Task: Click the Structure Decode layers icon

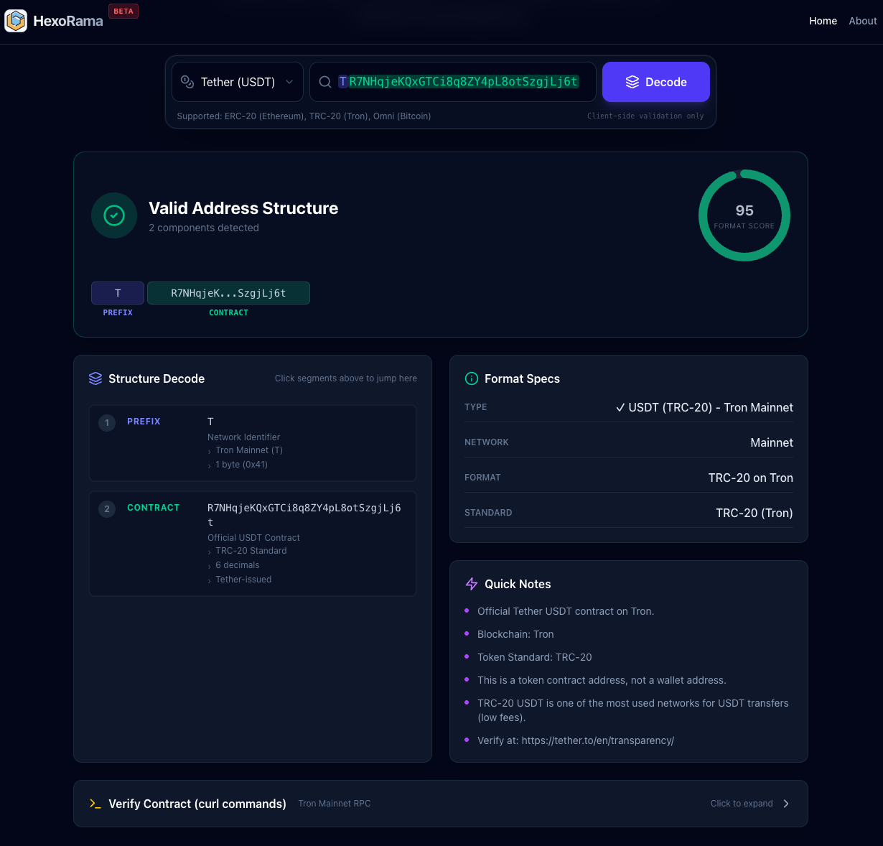Action: click(x=95, y=378)
